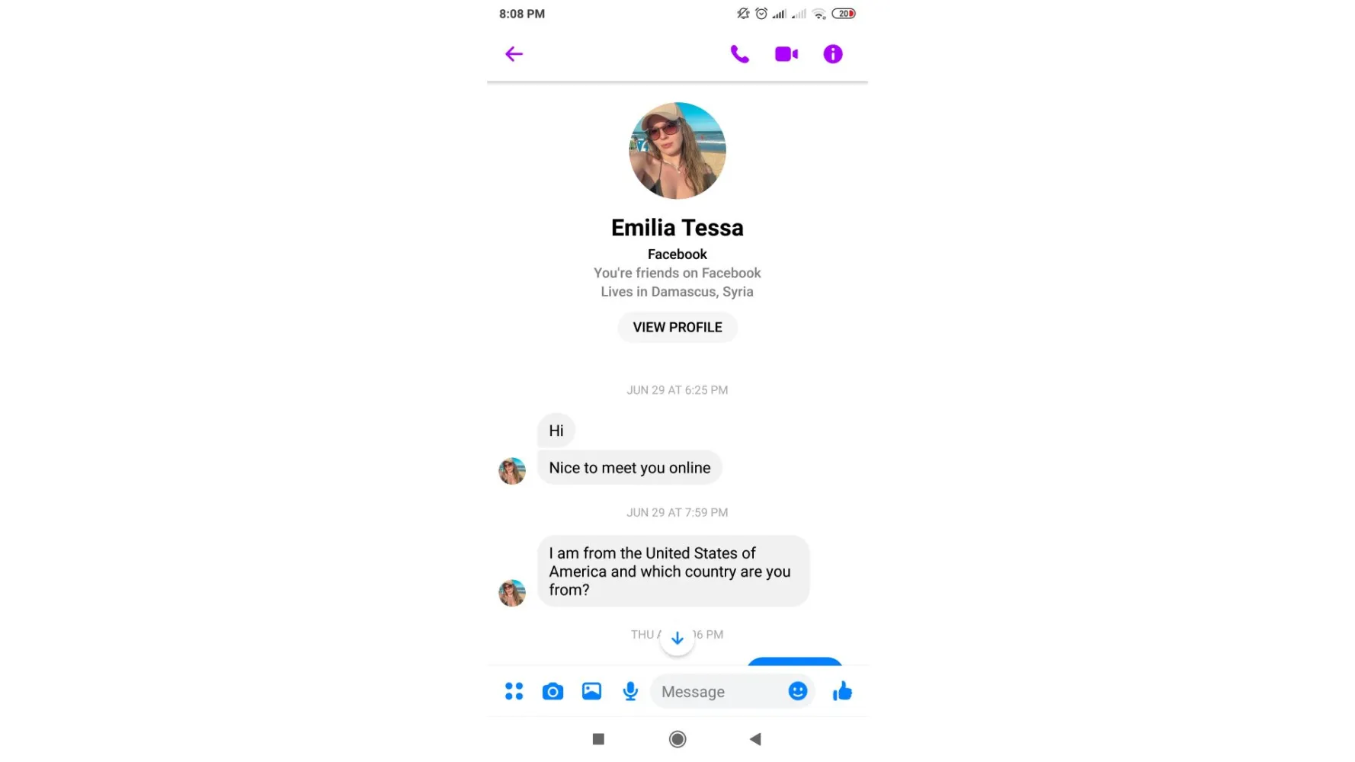Jump to latest messages with down arrow

[x=677, y=639]
